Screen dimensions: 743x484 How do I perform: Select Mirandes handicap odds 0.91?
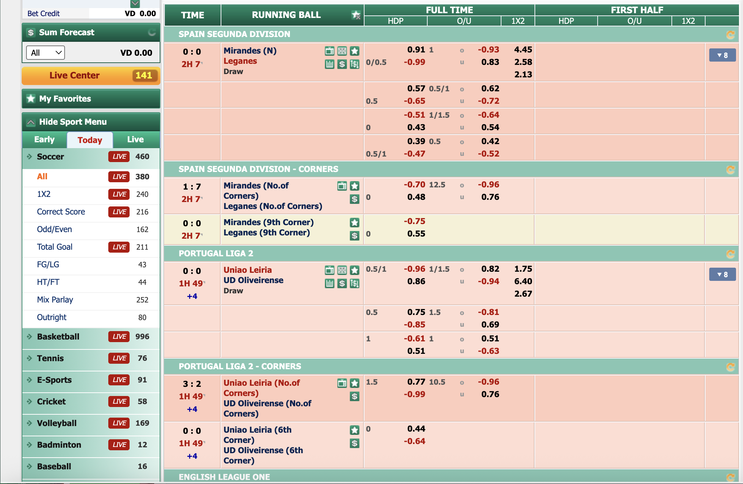(x=416, y=49)
